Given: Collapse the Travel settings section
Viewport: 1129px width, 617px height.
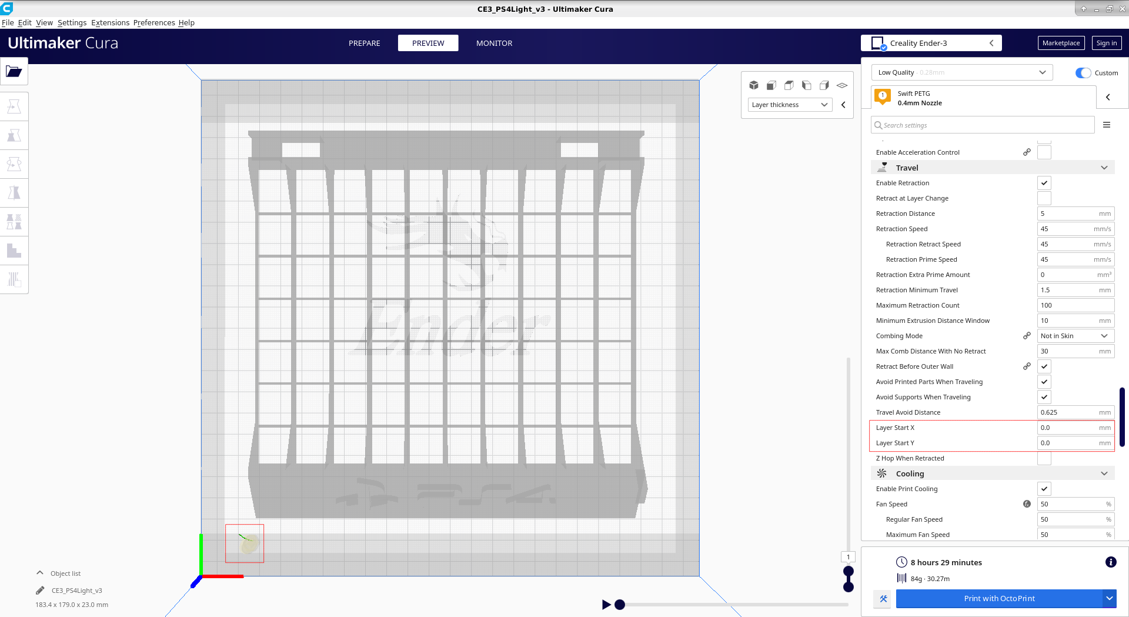Looking at the screenshot, I should pos(993,168).
